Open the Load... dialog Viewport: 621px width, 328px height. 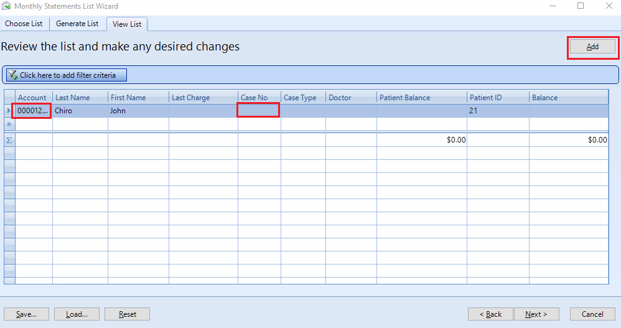tap(77, 314)
